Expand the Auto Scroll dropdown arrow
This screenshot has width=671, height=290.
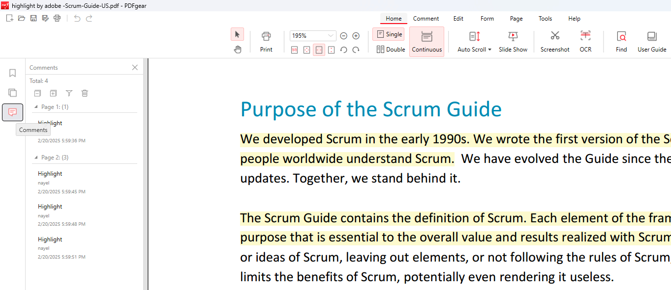click(489, 50)
